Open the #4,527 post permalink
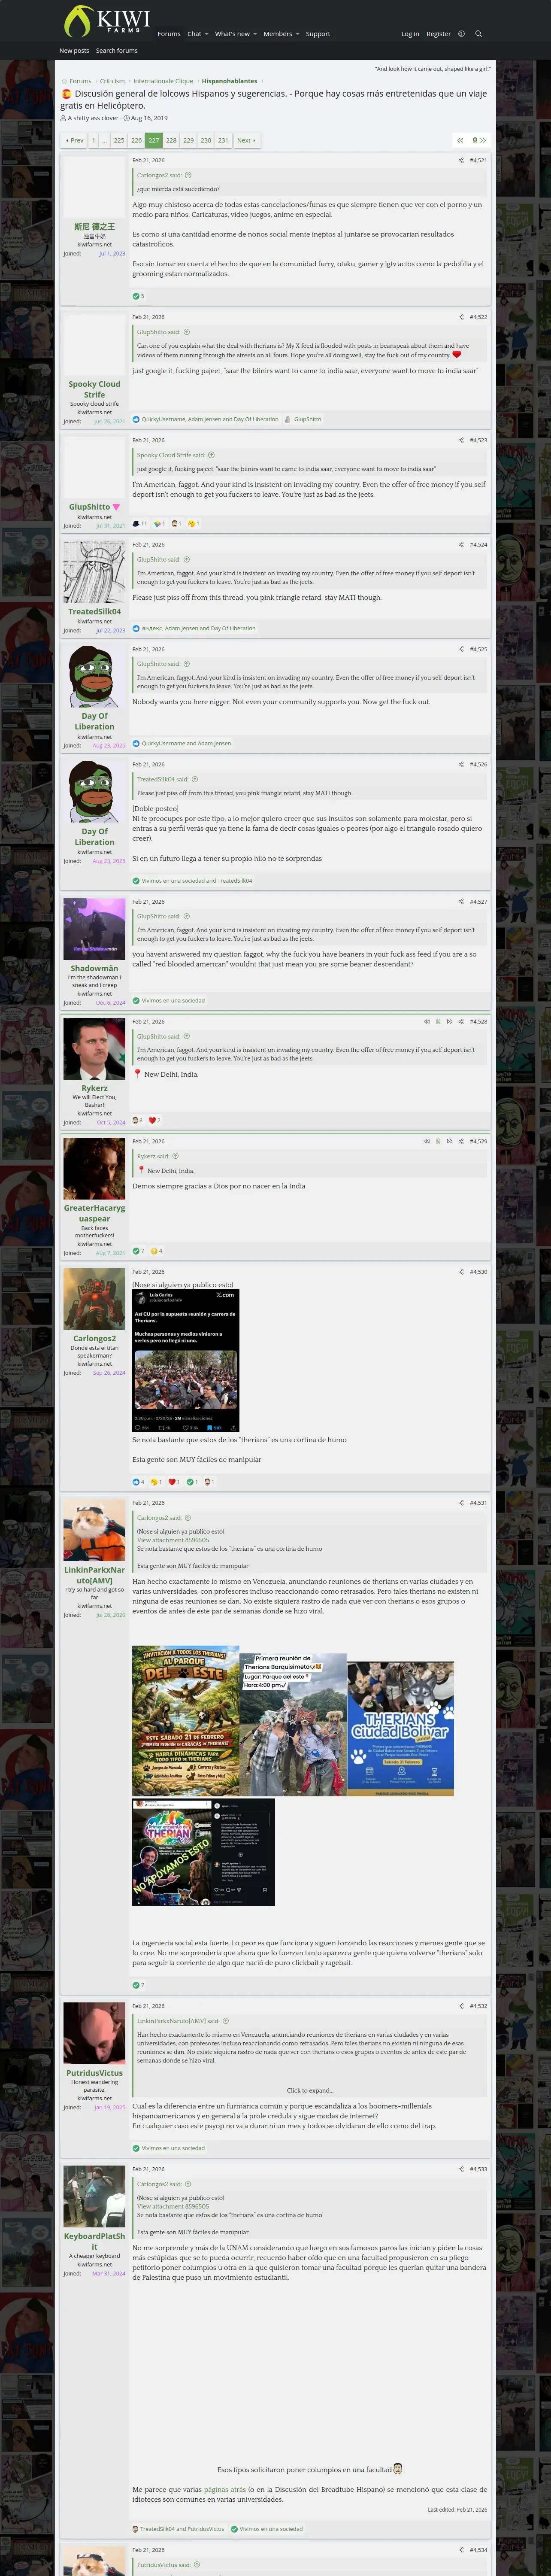551x2576 pixels. click(x=478, y=902)
